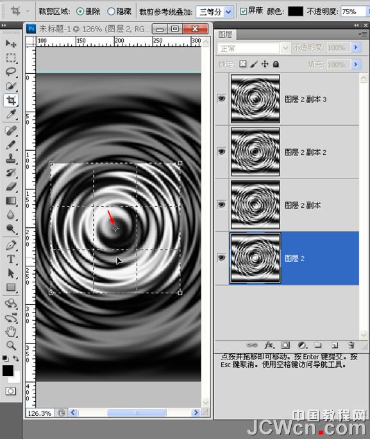Open blend mode 正常 dropdown
This screenshot has width=370, height=439.
(285, 48)
